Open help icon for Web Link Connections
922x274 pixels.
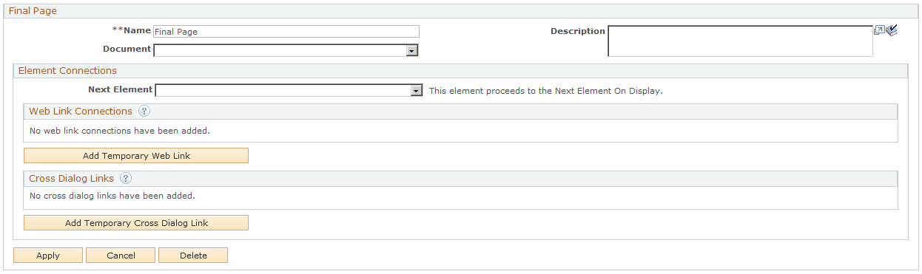(144, 112)
